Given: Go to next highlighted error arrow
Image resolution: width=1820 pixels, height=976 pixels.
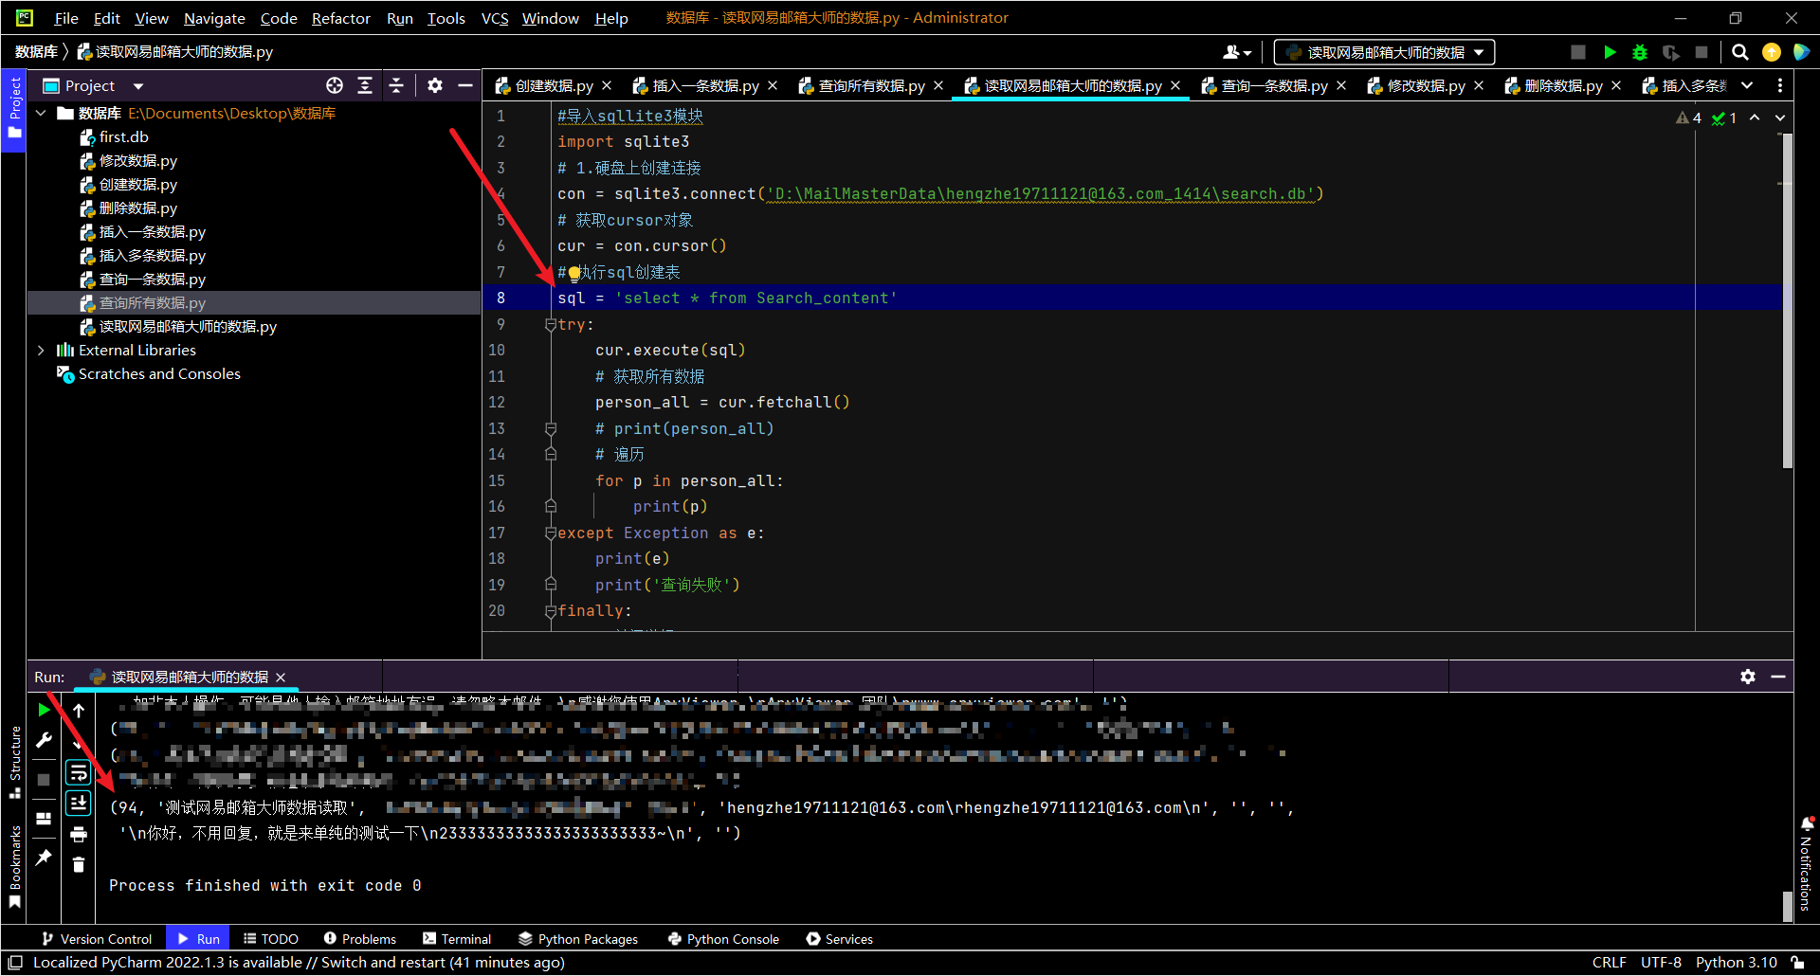Looking at the screenshot, I should (1780, 117).
